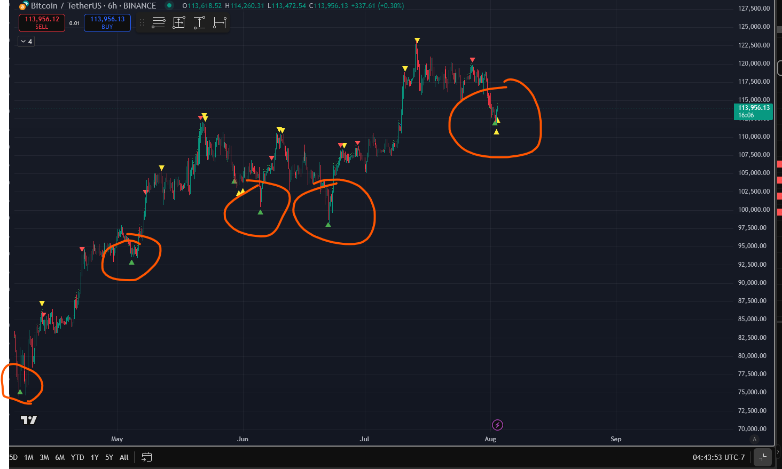Click the green market status dot

coord(169,6)
